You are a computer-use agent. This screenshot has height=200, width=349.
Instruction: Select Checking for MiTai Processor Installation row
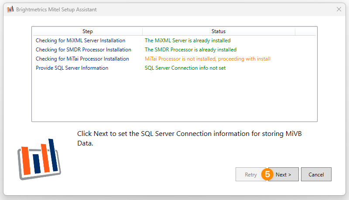click(x=174, y=59)
